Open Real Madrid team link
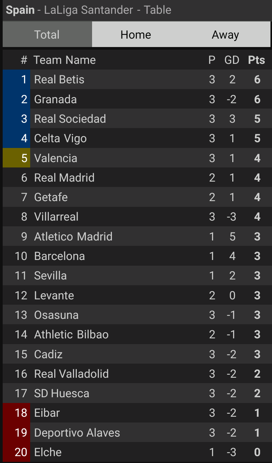 64,178
